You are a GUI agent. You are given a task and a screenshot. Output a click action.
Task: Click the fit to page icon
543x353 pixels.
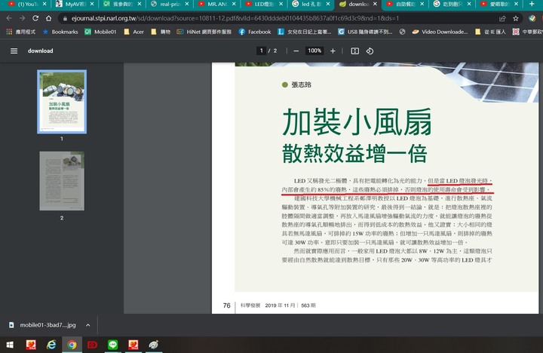355,51
